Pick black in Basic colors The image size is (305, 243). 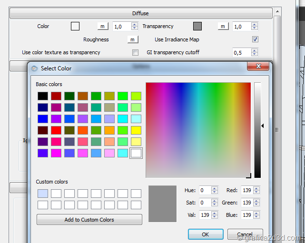[43, 96]
